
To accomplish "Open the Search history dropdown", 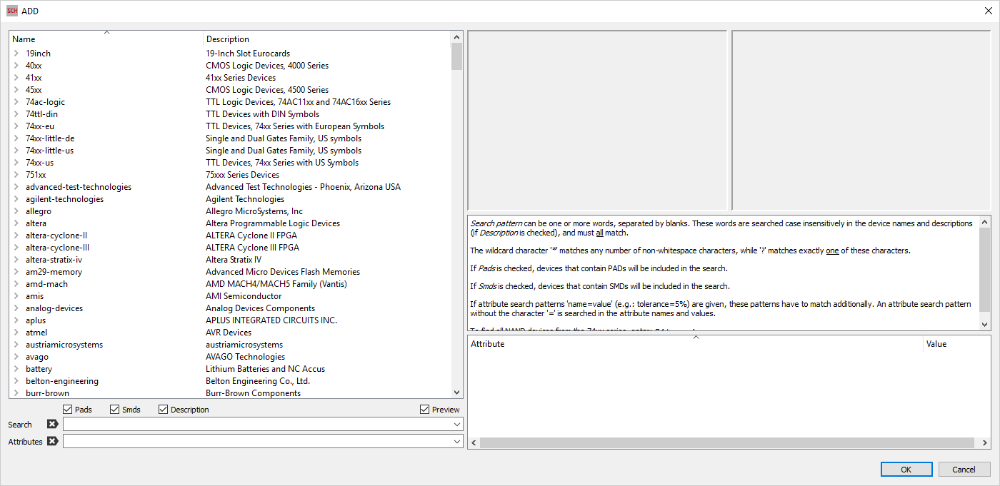I will [457, 425].
